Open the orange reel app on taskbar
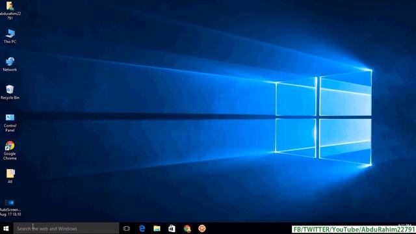Screen dimensions: 416x234 pyautogui.click(x=202, y=228)
